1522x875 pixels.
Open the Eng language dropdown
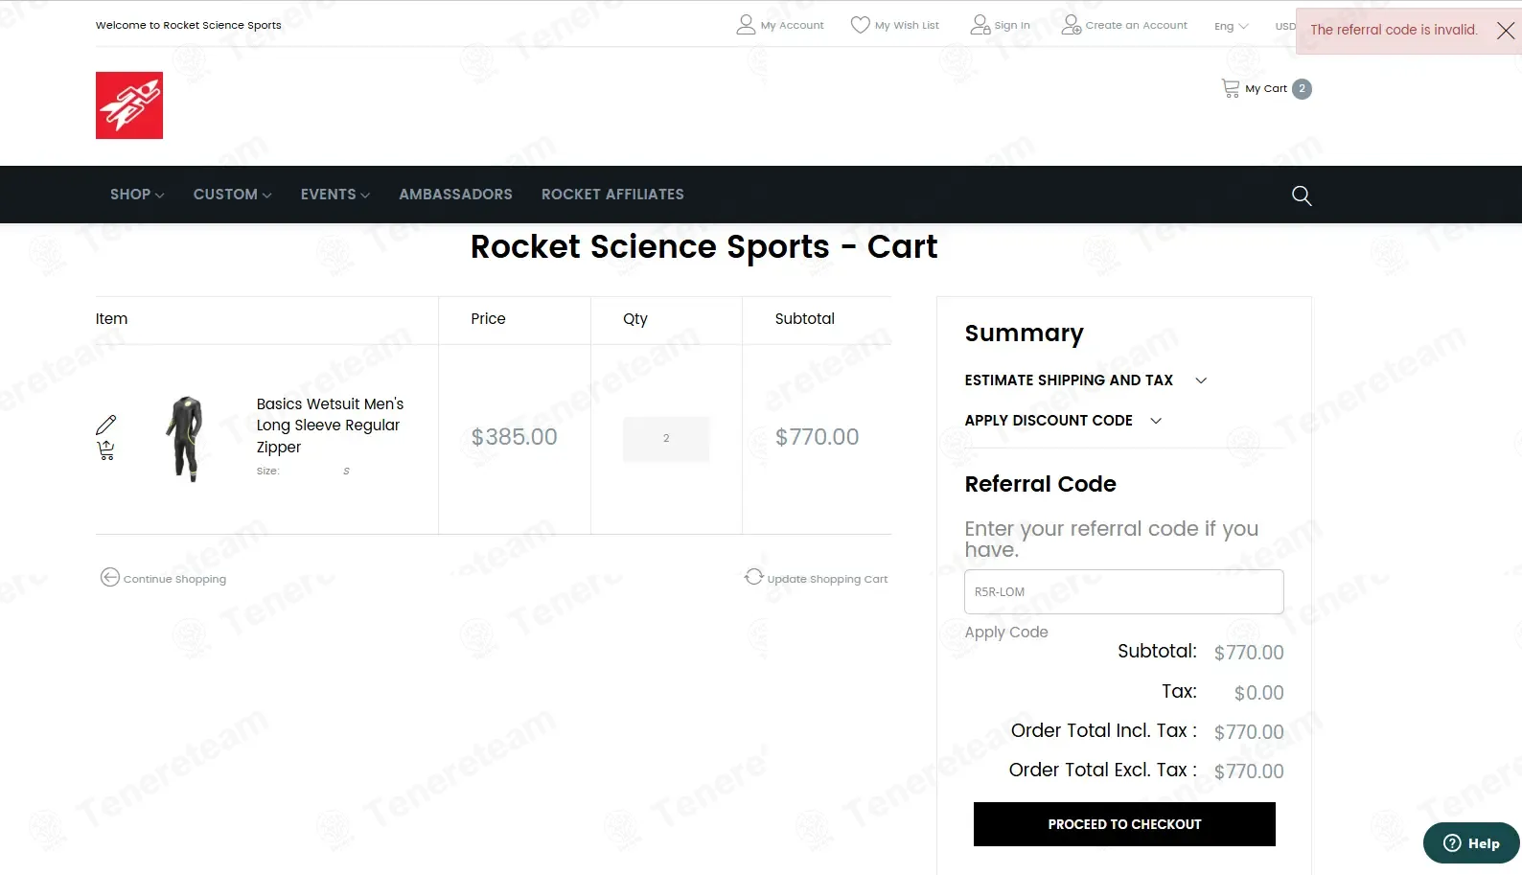click(x=1232, y=26)
